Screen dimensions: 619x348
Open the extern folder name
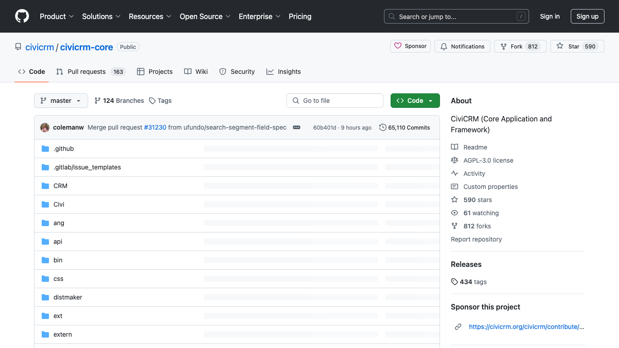click(x=63, y=334)
